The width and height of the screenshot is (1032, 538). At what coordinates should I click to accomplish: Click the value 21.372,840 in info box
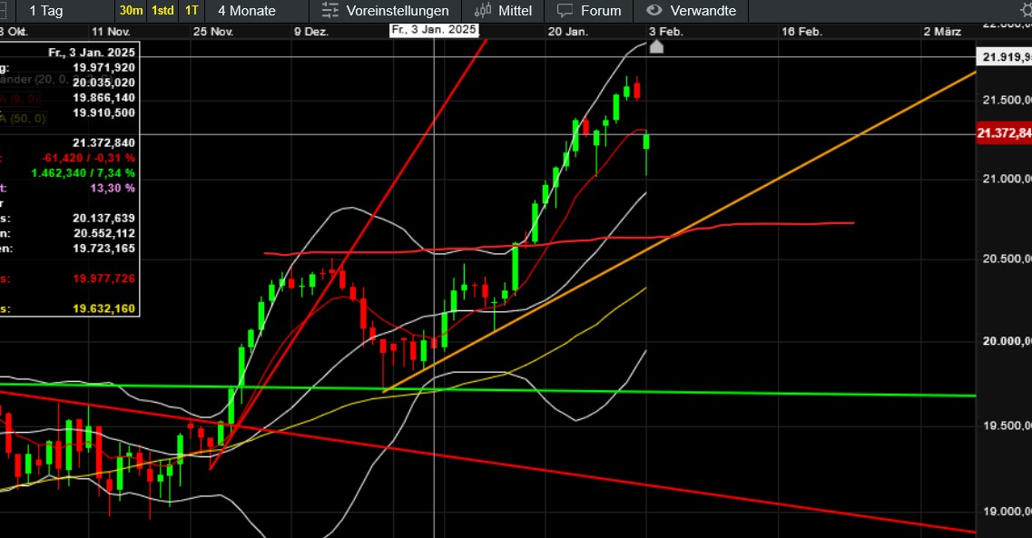tap(103, 143)
